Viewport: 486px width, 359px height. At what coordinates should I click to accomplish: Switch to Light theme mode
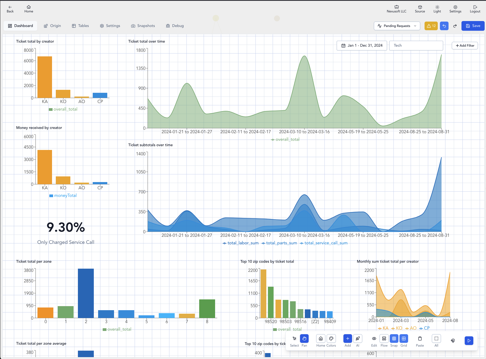437,9
